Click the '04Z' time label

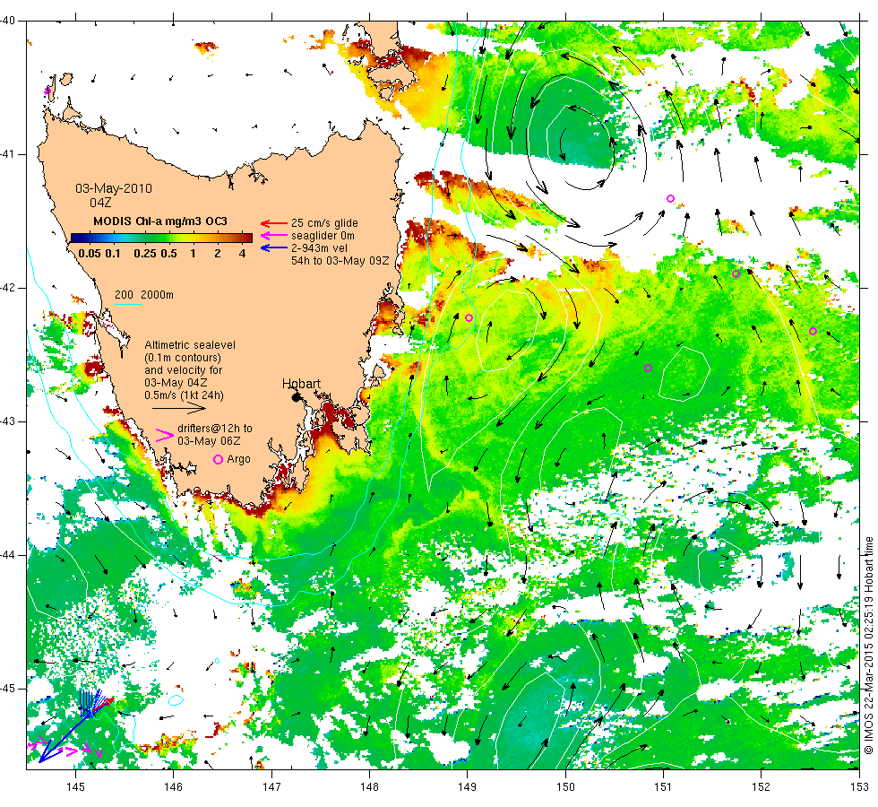[x=100, y=203]
